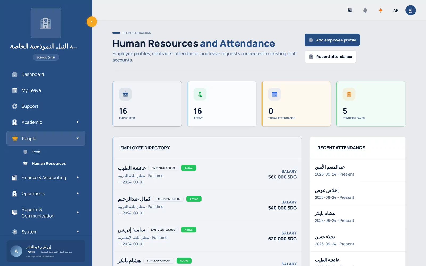
Task: Click the 620,000 SDG salary value
Action: (282, 239)
